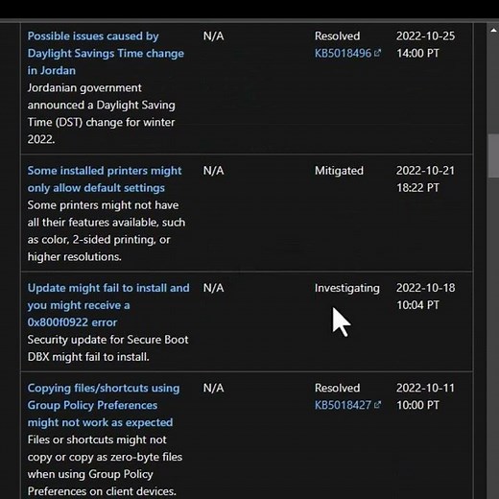The image size is (499, 499).
Task: Open 0x800f0922 update fail issue link
Action: point(108,305)
